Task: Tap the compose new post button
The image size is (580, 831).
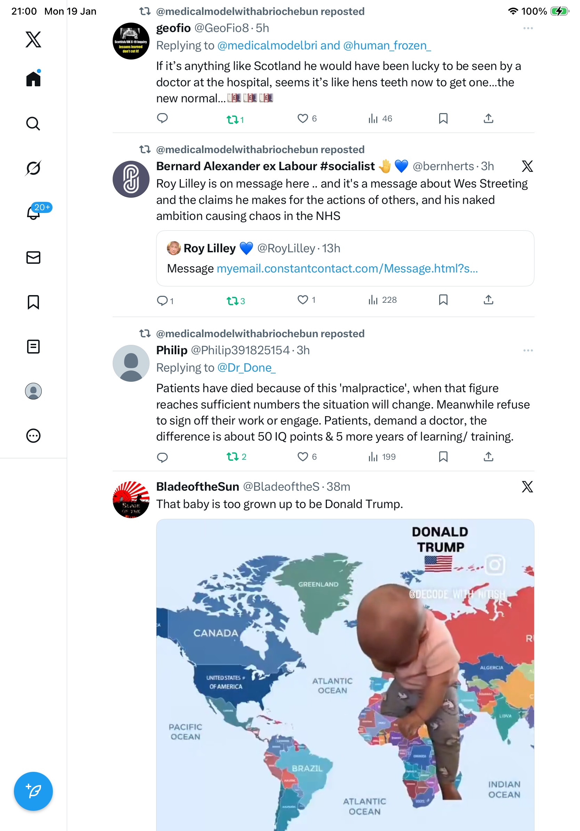Action: point(33,791)
